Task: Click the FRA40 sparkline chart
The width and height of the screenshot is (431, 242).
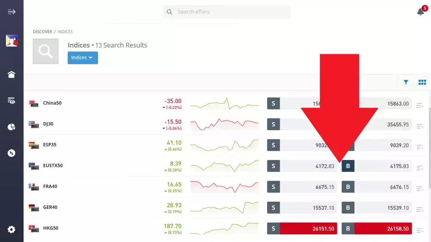Action: pos(224,187)
